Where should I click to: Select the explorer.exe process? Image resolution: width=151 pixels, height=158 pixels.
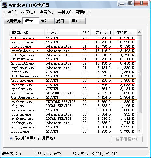[x=73, y=68]
